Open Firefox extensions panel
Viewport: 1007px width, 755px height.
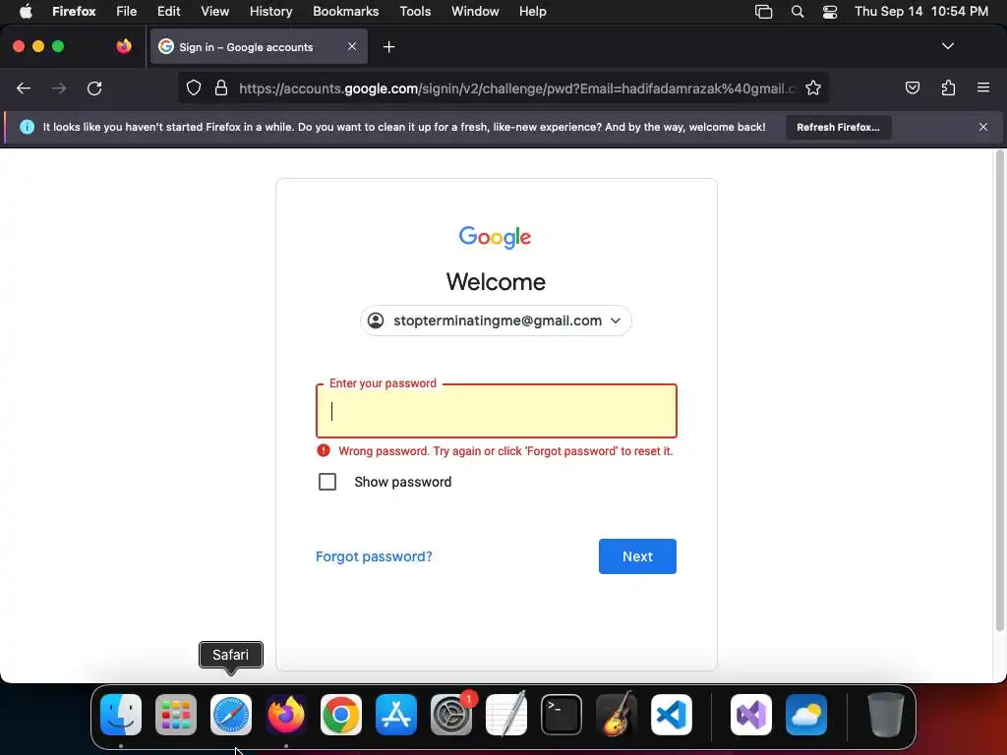click(948, 87)
